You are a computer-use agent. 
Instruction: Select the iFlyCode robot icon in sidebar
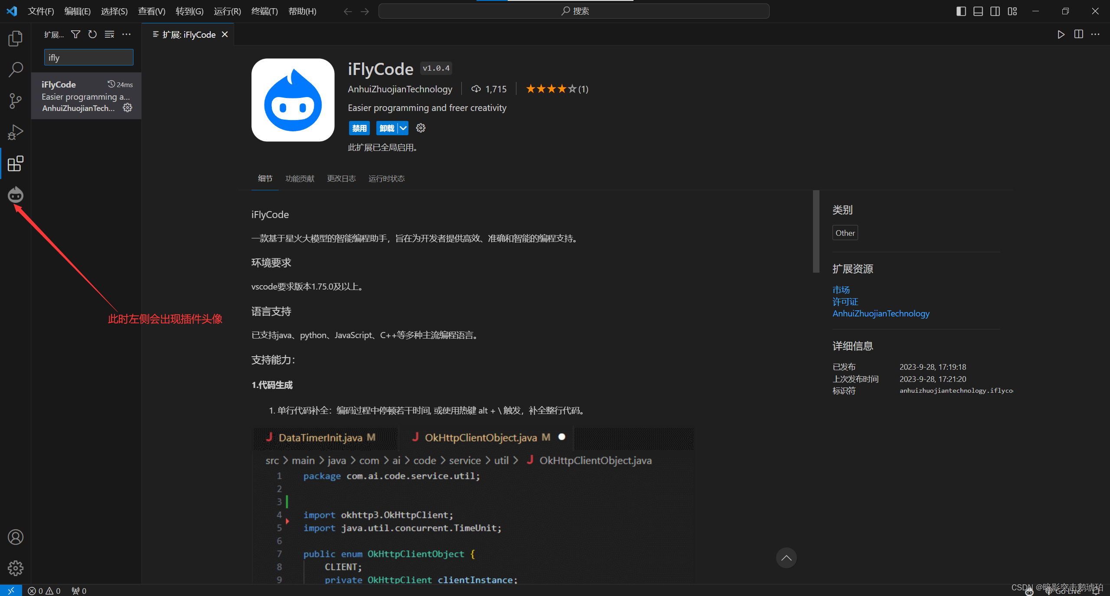point(15,195)
